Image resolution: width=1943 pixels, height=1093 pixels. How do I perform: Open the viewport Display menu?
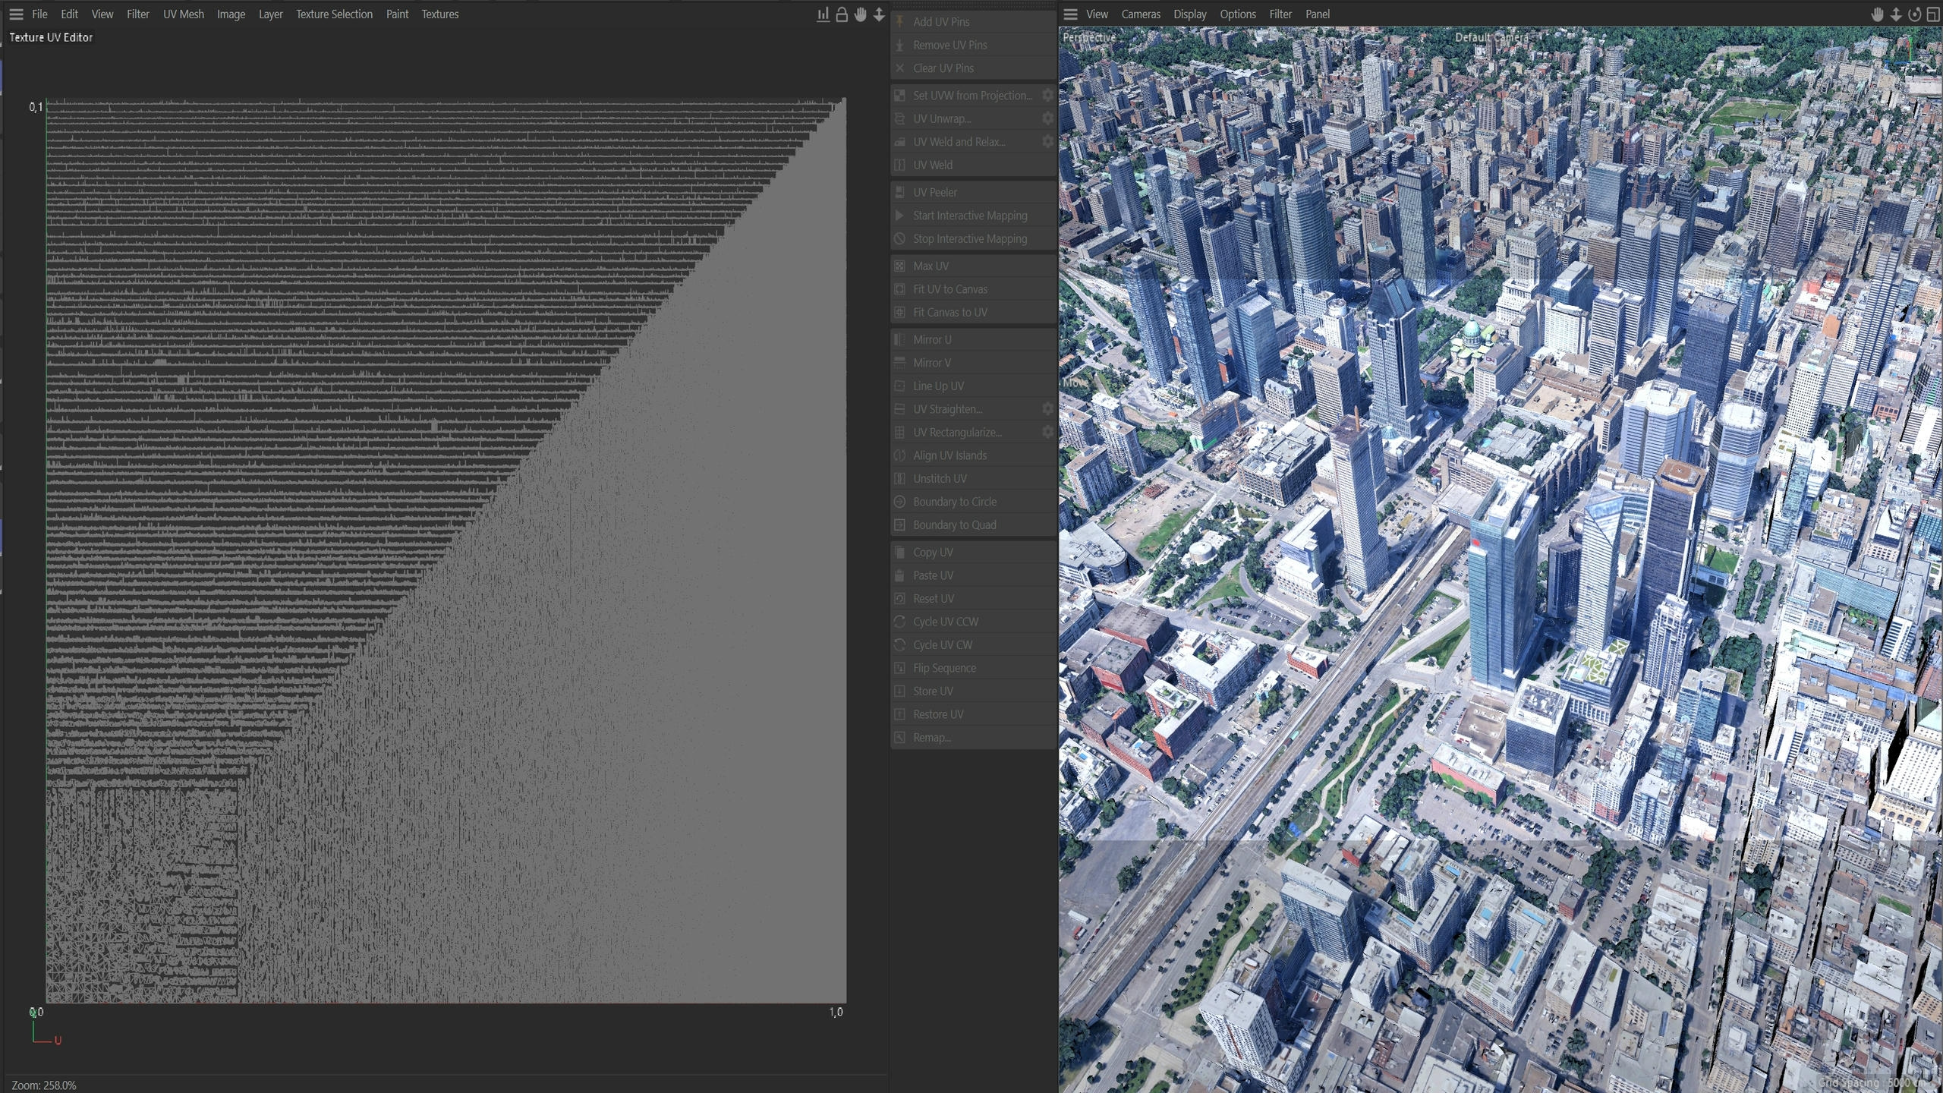click(x=1190, y=14)
